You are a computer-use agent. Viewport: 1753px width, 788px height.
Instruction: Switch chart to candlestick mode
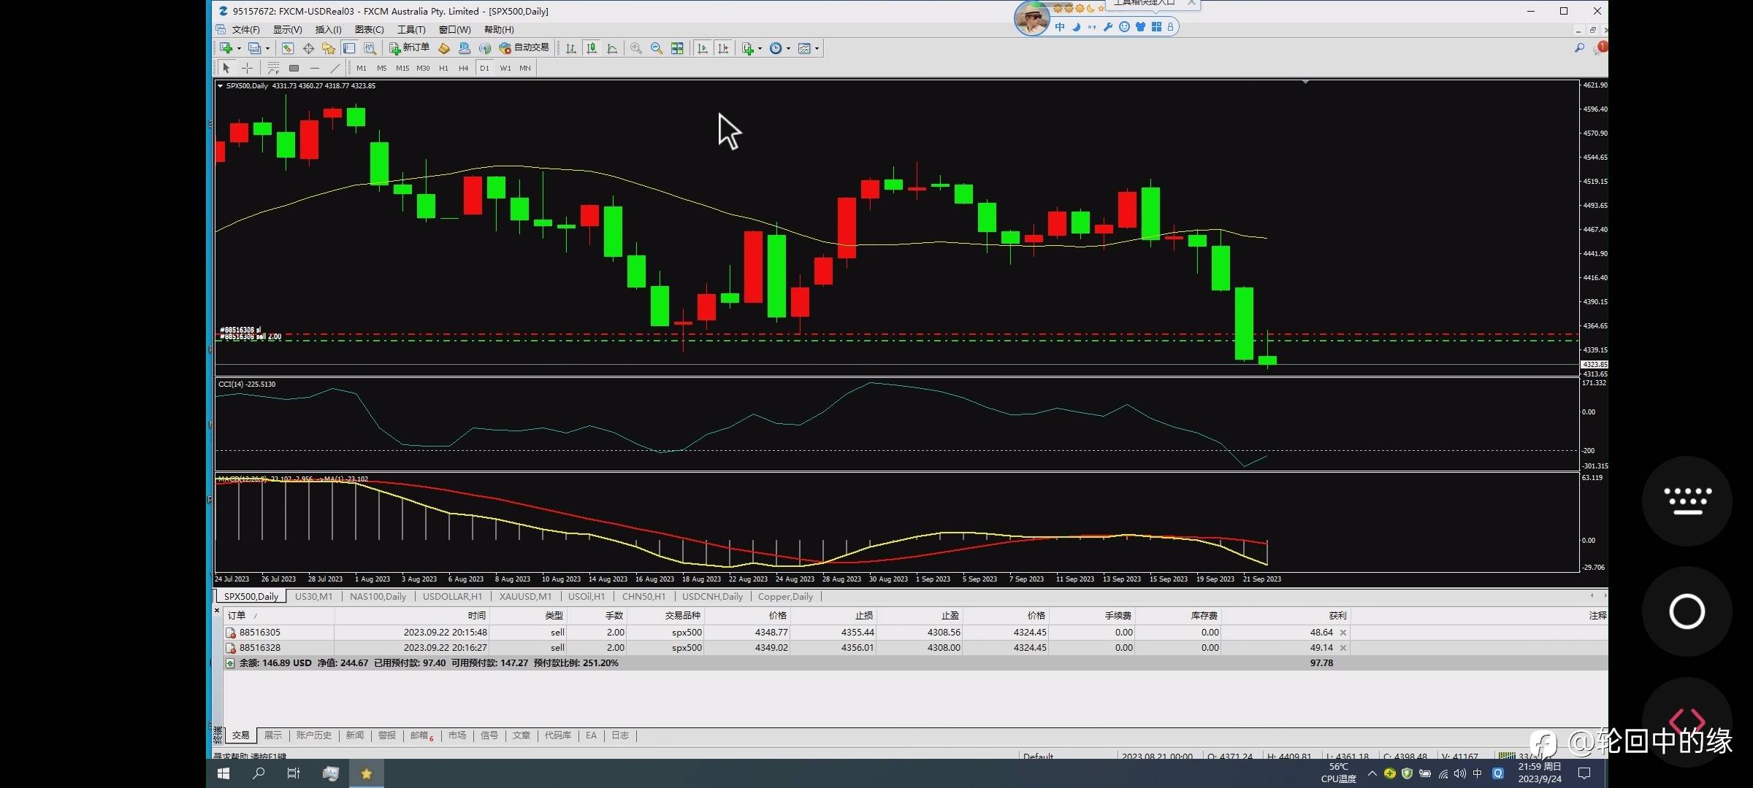point(592,48)
